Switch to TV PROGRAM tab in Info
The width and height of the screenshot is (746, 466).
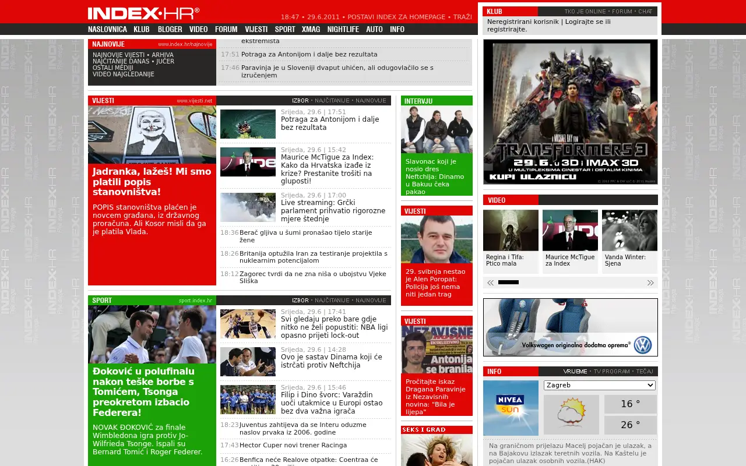[611, 372]
